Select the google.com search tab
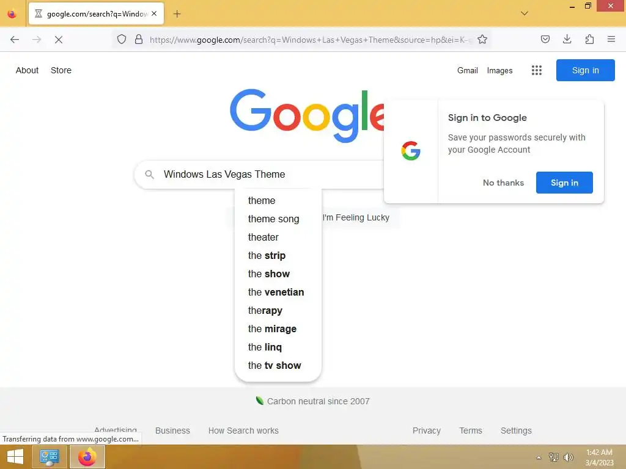626x469 pixels. pos(96,13)
